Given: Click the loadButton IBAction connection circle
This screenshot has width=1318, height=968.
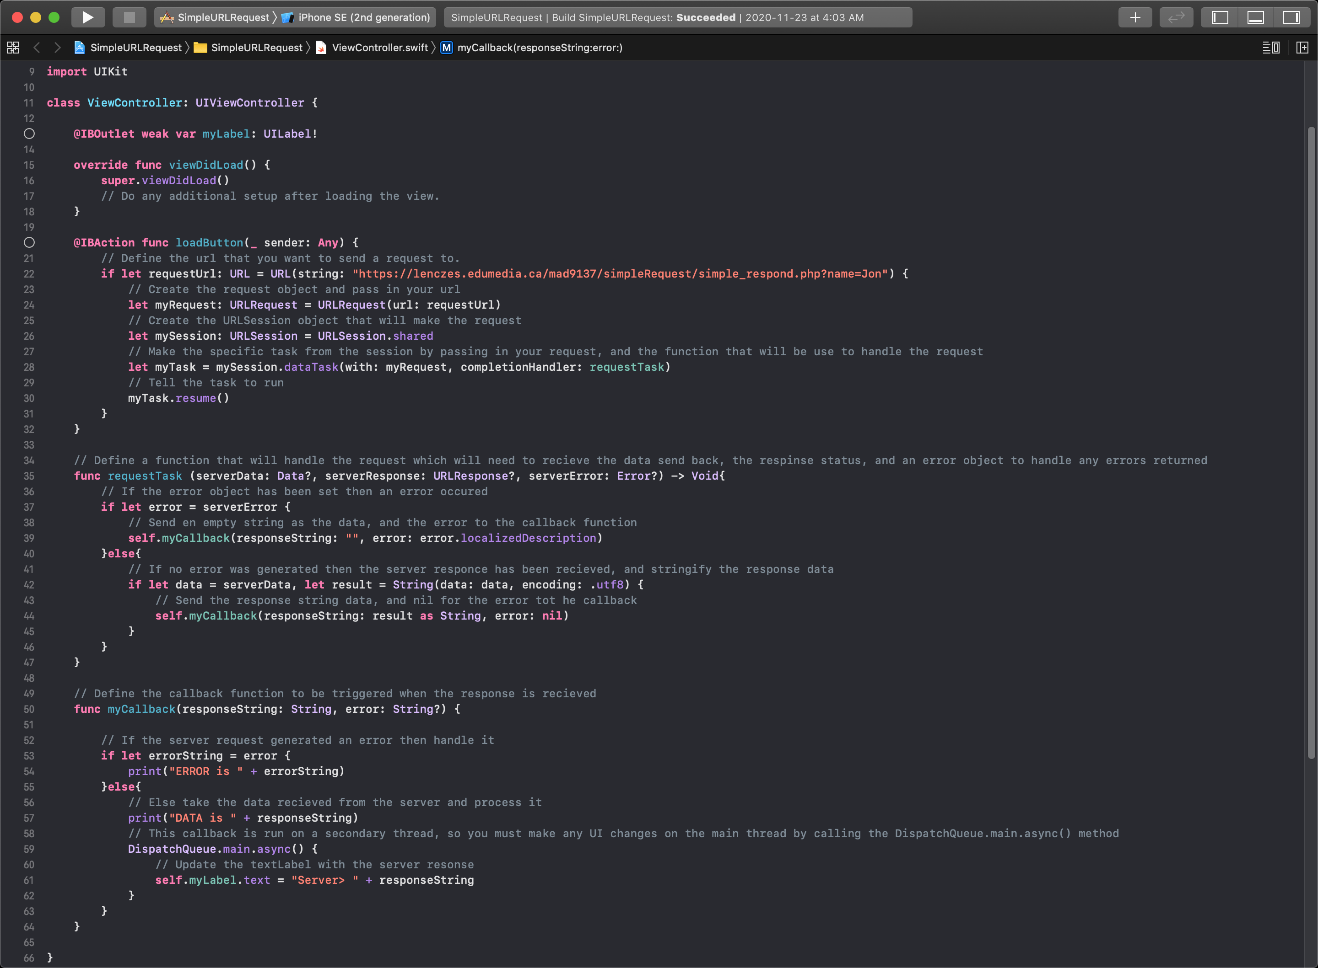Looking at the screenshot, I should 29,243.
